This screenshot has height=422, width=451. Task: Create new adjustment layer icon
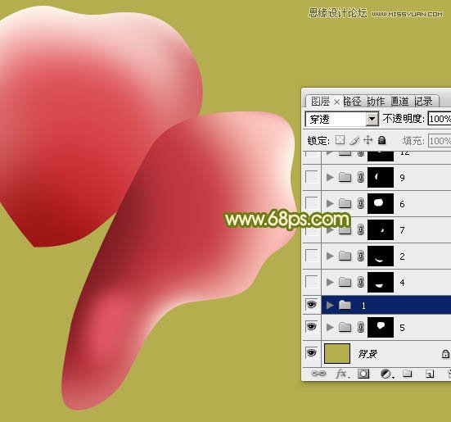click(386, 374)
